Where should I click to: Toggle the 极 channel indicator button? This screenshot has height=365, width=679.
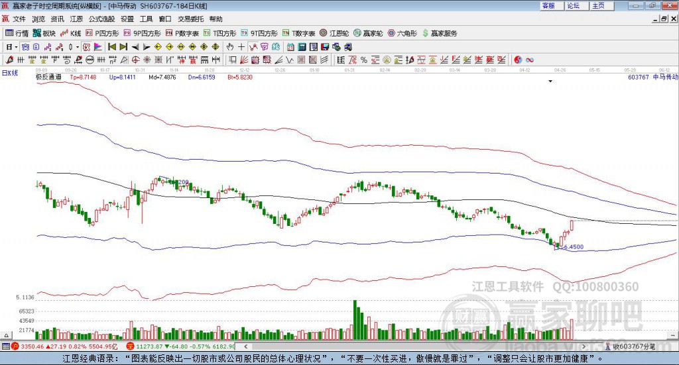point(86,47)
